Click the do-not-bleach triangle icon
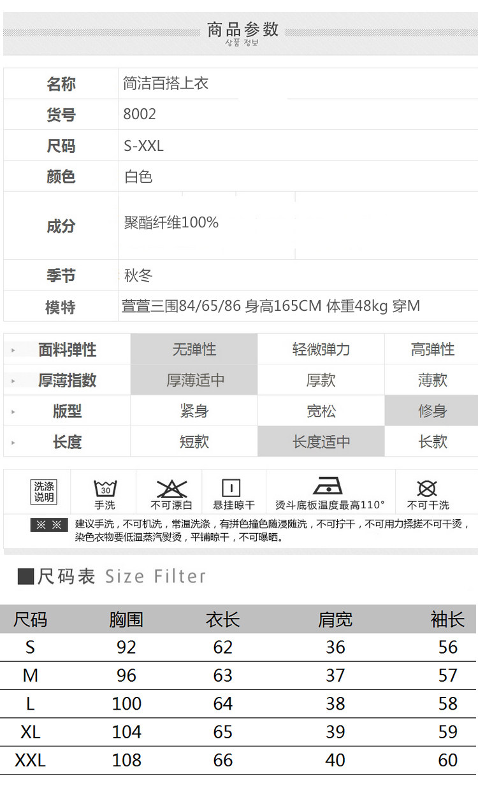 tap(171, 489)
